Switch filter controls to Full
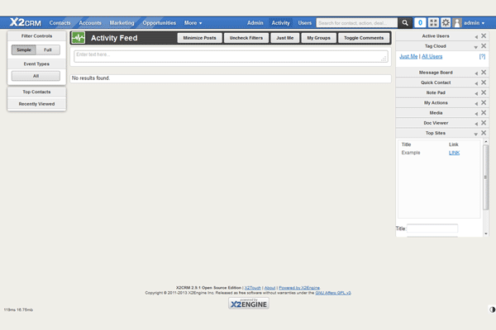The image size is (496, 330). coord(47,50)
